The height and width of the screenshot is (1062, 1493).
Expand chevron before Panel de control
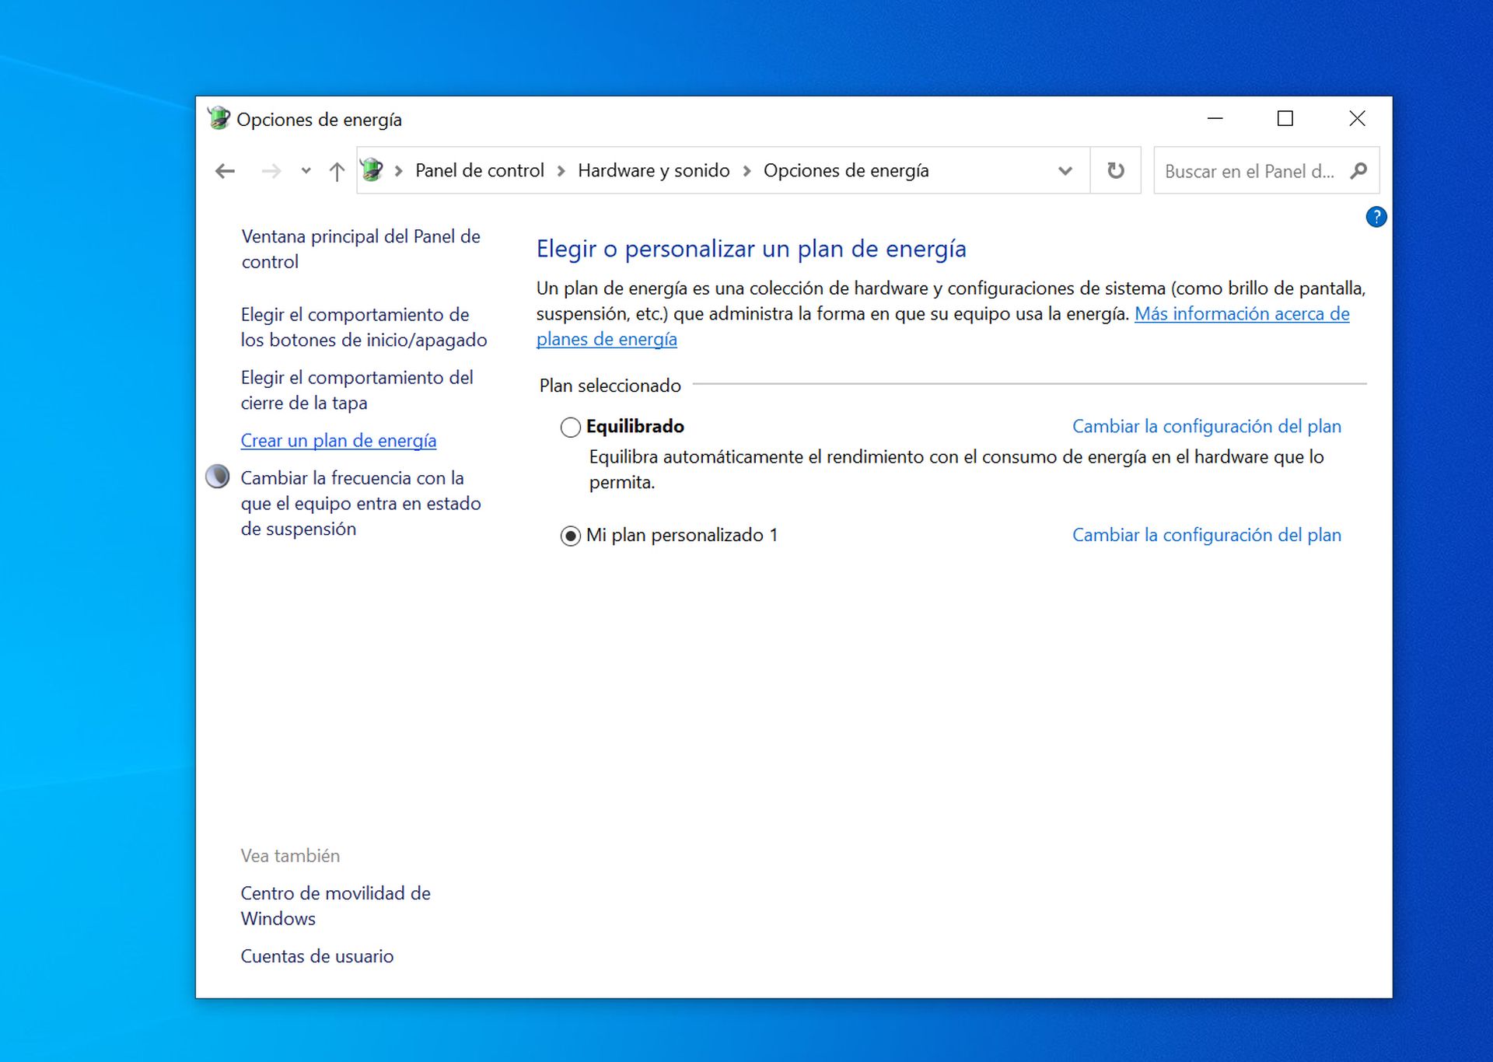coord(398,171)
